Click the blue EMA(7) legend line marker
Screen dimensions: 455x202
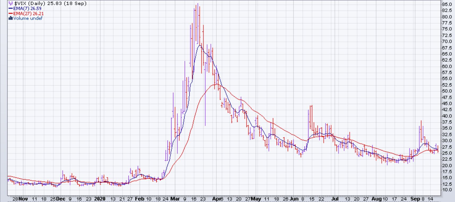click(11, 9)
